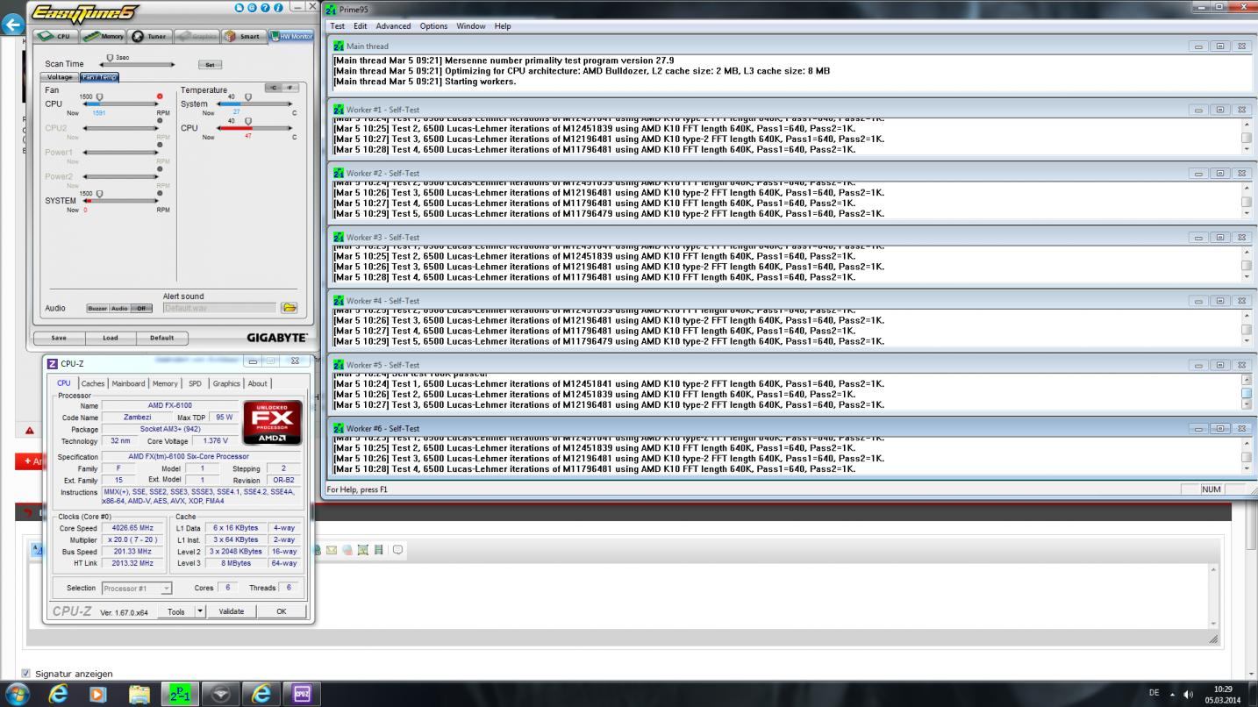This screenshot has height=707, width=1258.
Task: Switch to the SPD tab in CPU-Z
Action: click(x=195, y=383)
